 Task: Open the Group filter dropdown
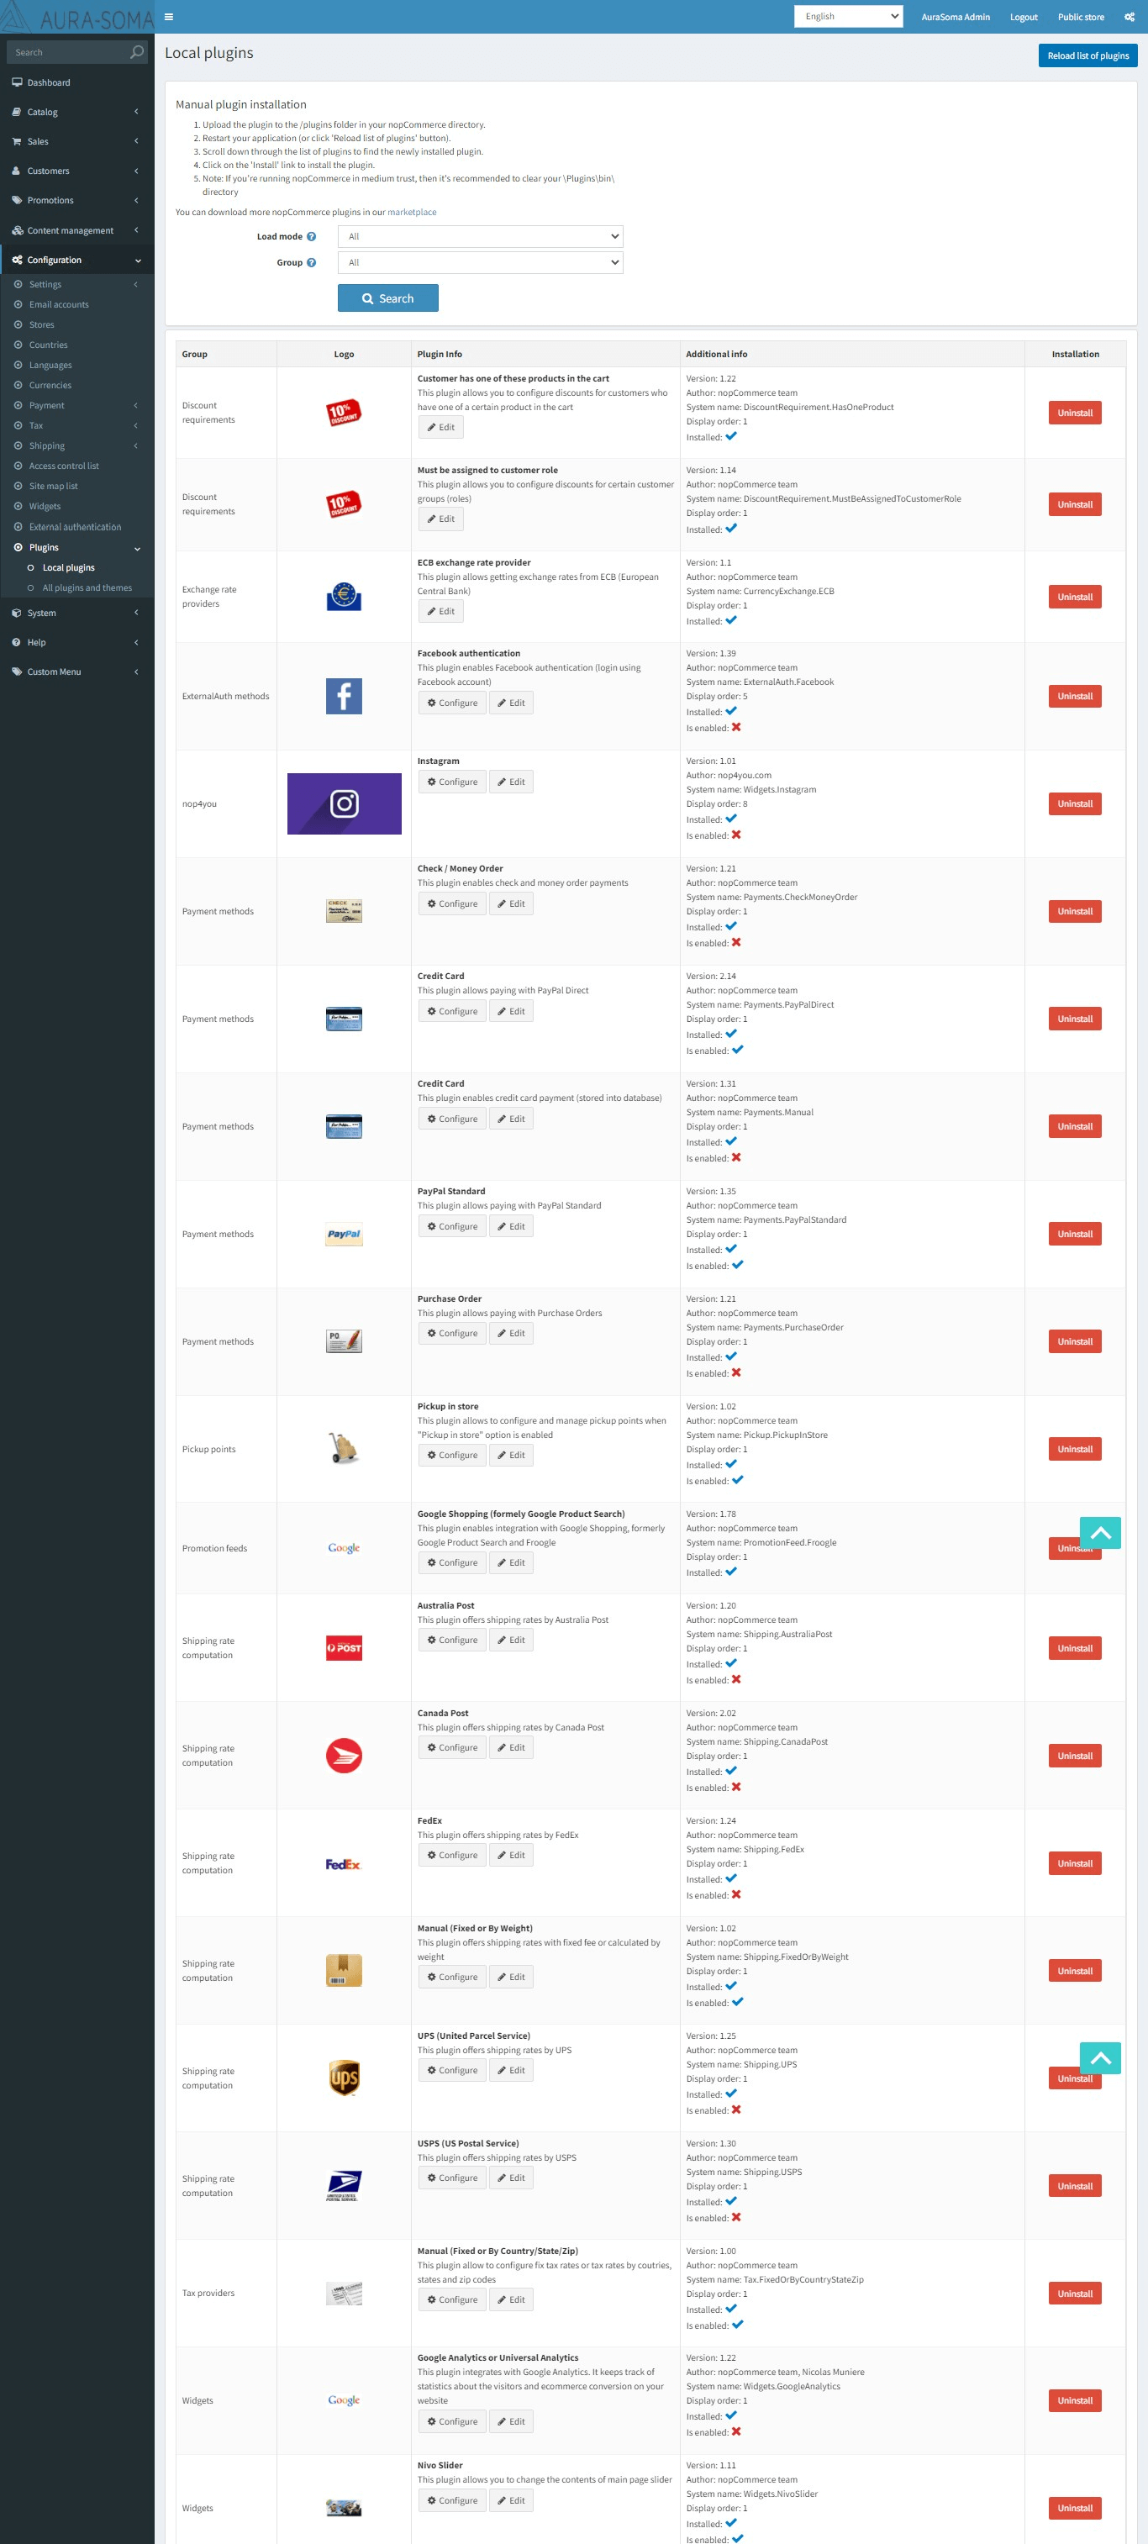pyautogui.click(x=480, y=263)
